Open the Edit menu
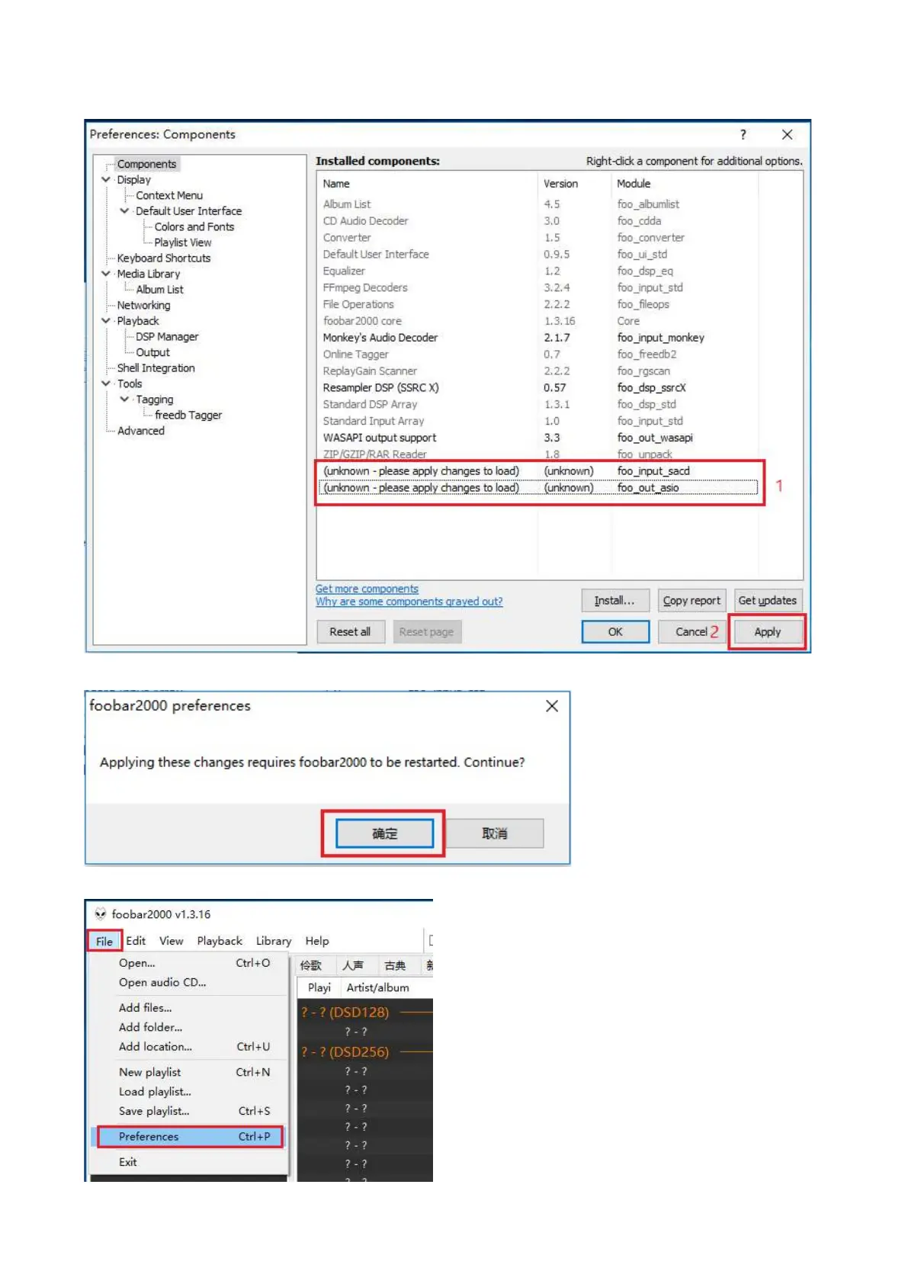The height and width of the screenshot is (1284, 908). point(136,942)
